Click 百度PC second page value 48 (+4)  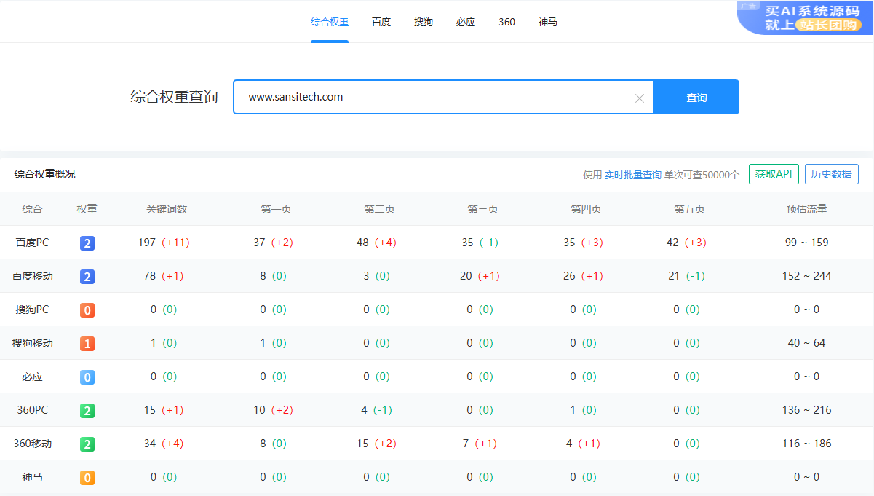(376, 243)
